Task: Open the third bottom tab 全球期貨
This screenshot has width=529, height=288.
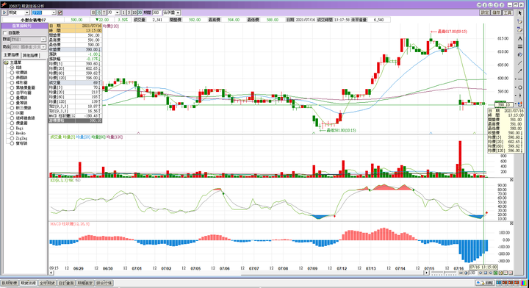Action: 47,283
